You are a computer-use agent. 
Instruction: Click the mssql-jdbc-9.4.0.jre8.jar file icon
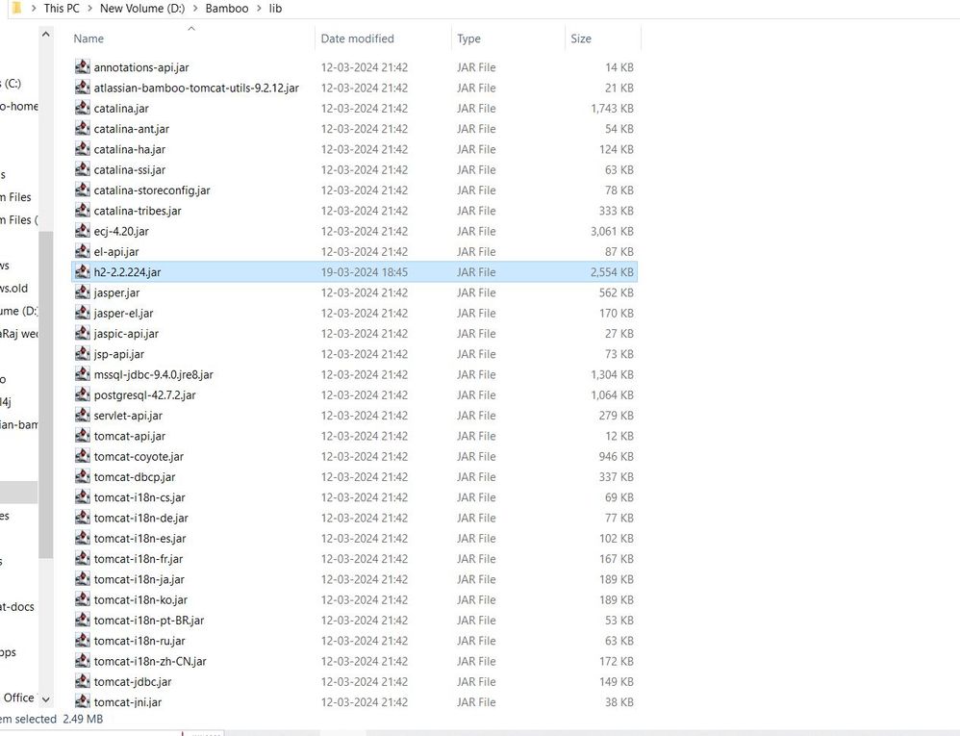[82, 374]
